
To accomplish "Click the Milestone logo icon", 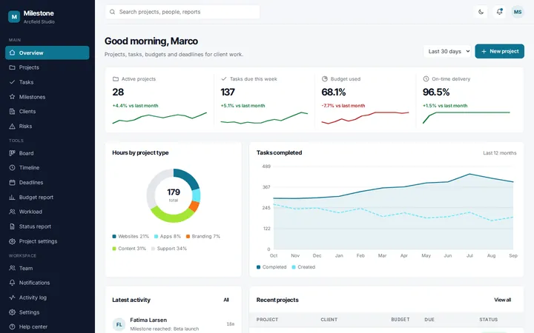I will coord(14,16).
